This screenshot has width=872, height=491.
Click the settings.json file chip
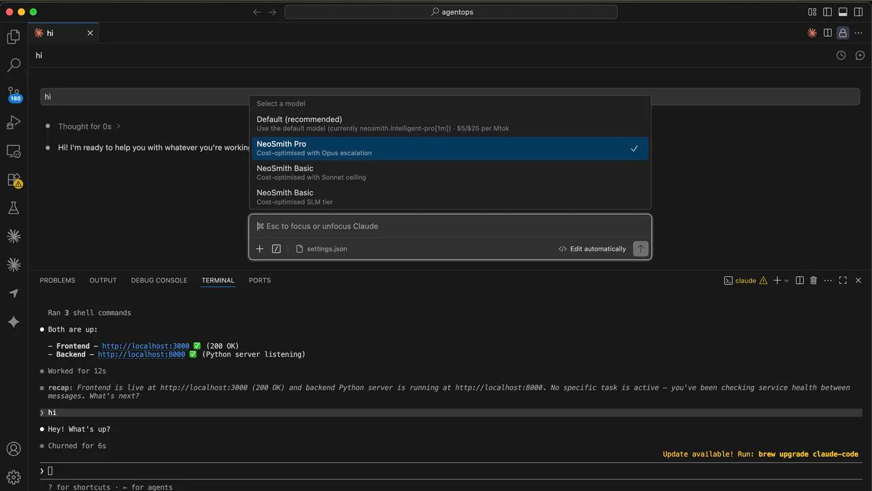click(322, 249)
